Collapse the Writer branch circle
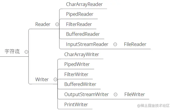This screenshot has height=111, width=173. [55, 79]
